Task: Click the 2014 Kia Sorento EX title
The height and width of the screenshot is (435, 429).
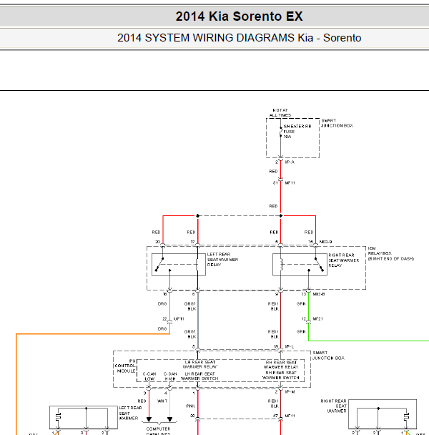Action: [239, 16]
